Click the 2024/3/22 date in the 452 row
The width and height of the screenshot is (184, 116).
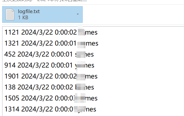[x=34, y=54]
